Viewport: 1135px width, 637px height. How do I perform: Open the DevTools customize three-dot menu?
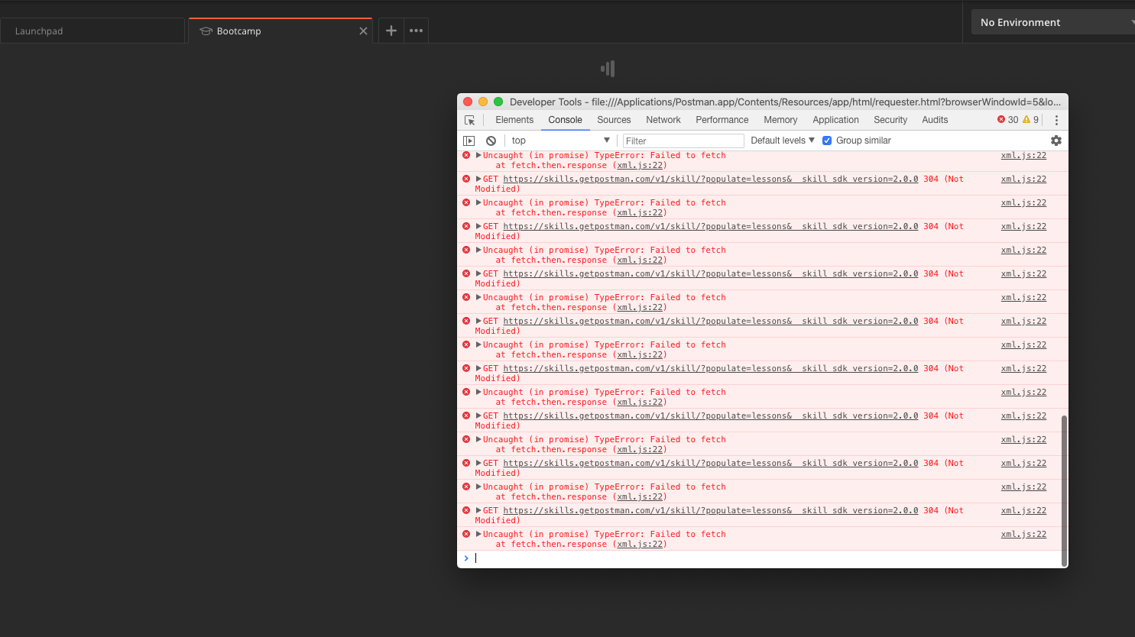[x=1056, y=120]
